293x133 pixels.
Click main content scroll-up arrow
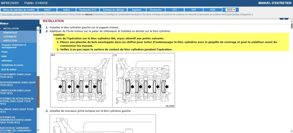(292, 22)
